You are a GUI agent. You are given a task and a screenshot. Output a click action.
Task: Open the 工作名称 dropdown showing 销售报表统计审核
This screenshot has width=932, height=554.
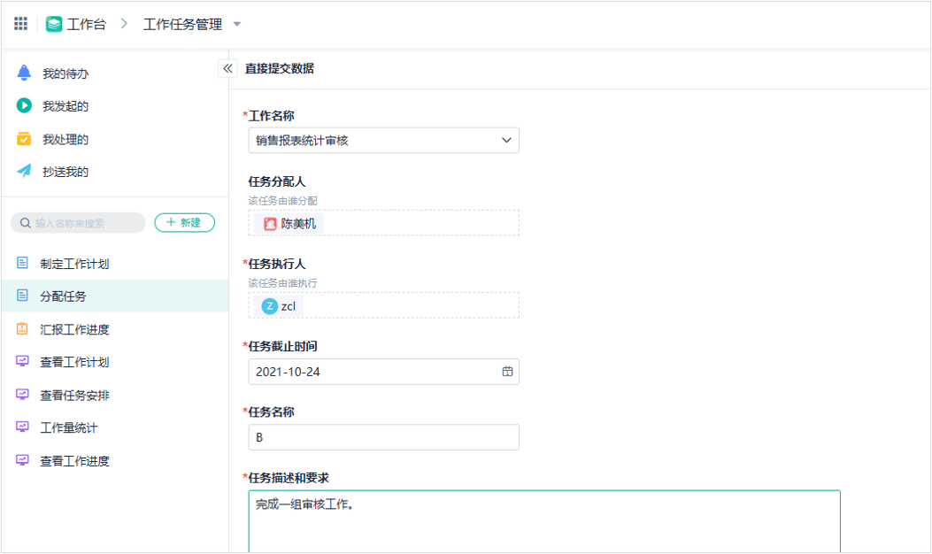pos(383,141)
